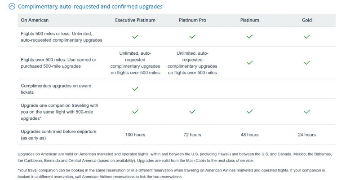Select the Gold column header
Viewport: 346px width, 180px height.
[x=307, y=20]
